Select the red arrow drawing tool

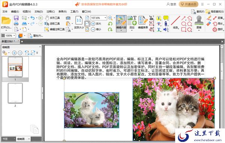[183, 18]
